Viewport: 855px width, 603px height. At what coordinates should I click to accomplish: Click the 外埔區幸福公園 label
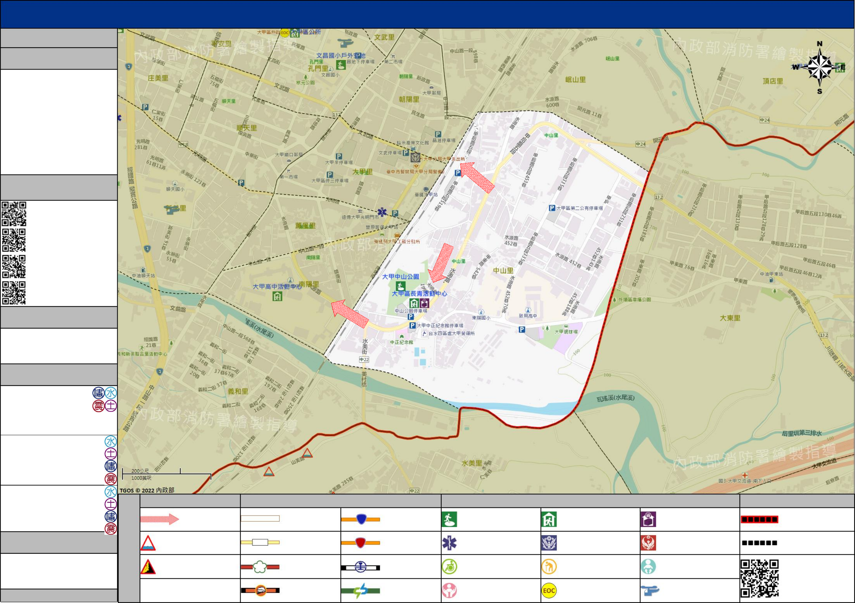(635, 299)
